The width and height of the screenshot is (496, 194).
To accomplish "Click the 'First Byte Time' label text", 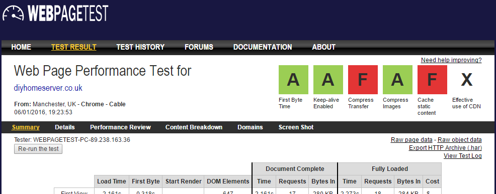I will [x=290, y=103].
